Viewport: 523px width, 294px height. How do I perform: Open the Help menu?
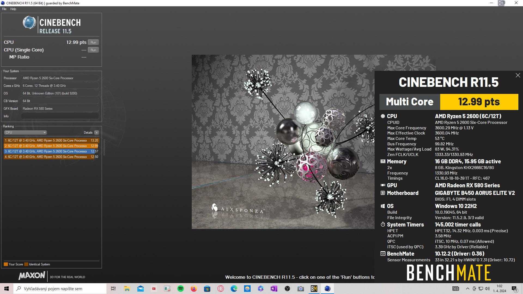pyautogui.click(x=13, y=9)
